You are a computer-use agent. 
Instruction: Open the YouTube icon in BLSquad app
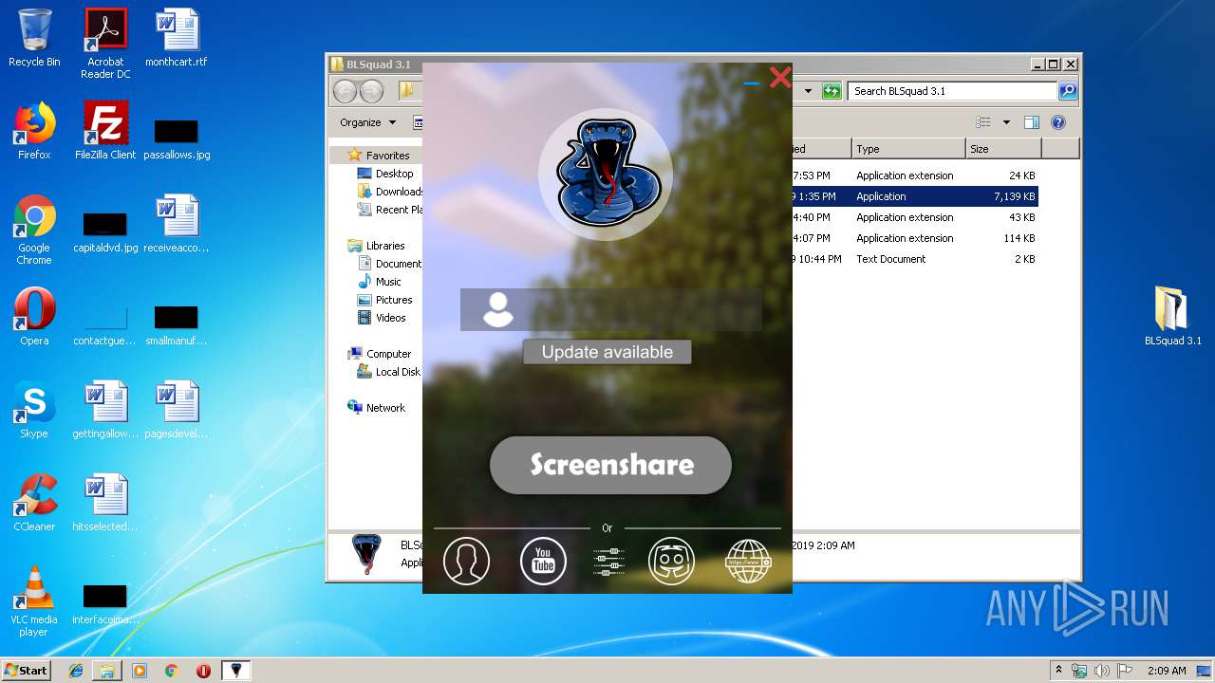543,561
